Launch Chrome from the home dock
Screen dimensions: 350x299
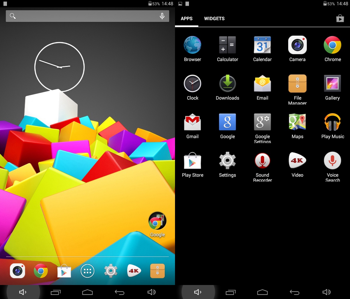coord(41,271)
